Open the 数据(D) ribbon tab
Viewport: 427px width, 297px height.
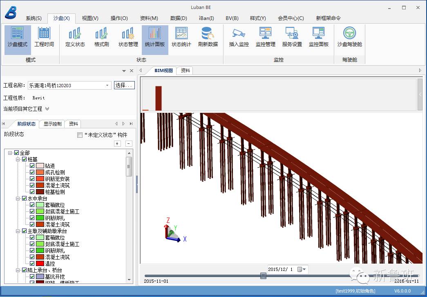pyautogui.click(x=179, y=18)
